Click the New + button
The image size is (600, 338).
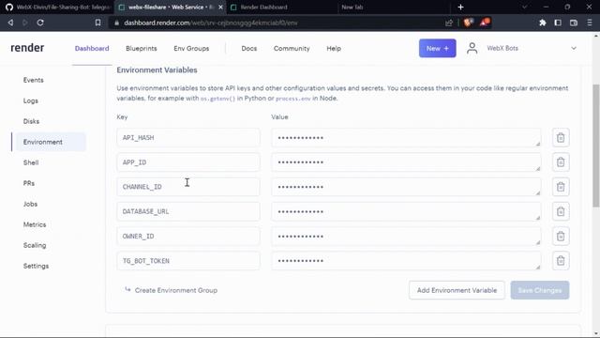(438, 48)
